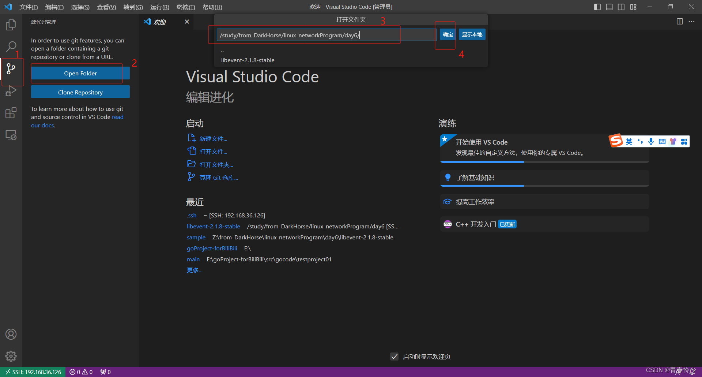Viewport: 702px width, 377px height.
Task: Click the Clone Repository button
Action: 80,92
